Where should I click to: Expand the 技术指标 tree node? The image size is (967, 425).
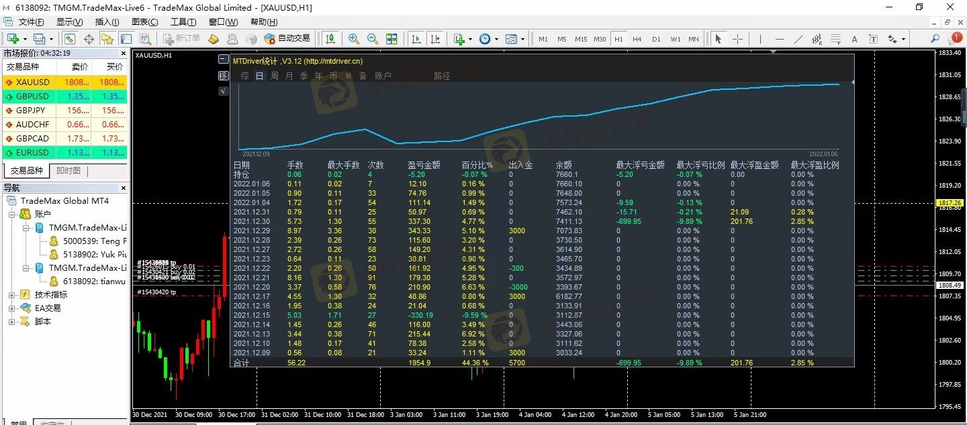click(x=12, y=295)
